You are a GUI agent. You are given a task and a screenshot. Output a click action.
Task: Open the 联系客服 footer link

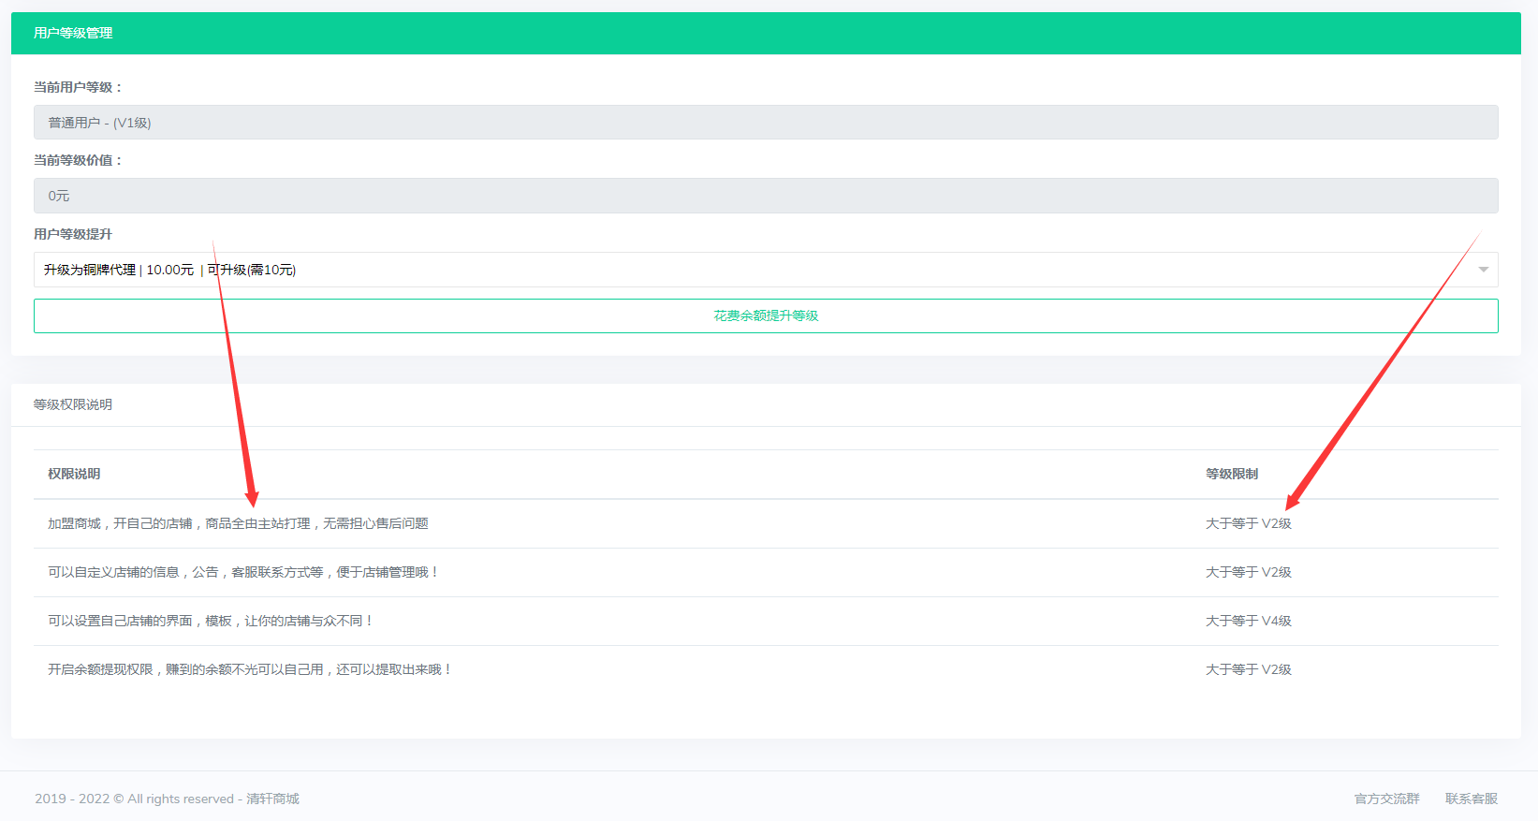pyautogui.click(x=1471, y=799)
